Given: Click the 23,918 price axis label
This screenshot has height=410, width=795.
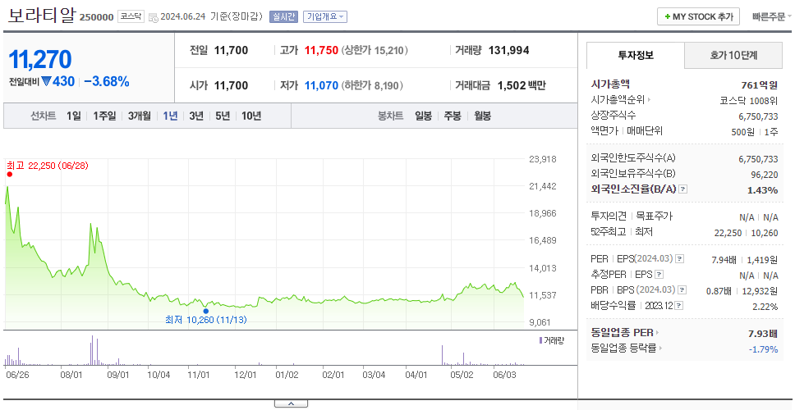Looking at the screenshot, I should [x=543, y=159].
